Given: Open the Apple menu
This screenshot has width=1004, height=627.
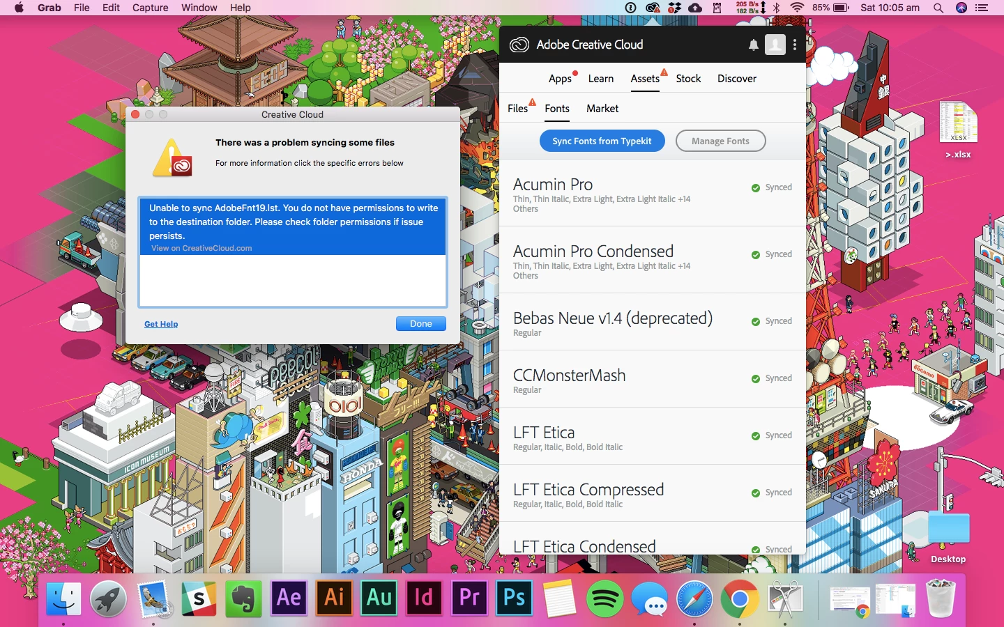Looking at the screenshot, I should 19,8.
